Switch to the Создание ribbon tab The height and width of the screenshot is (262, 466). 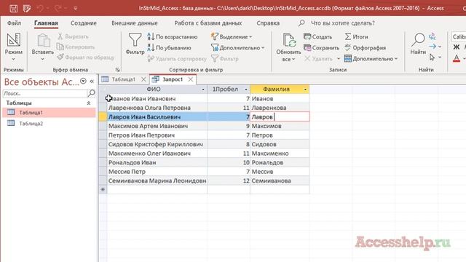pos(84,23)
